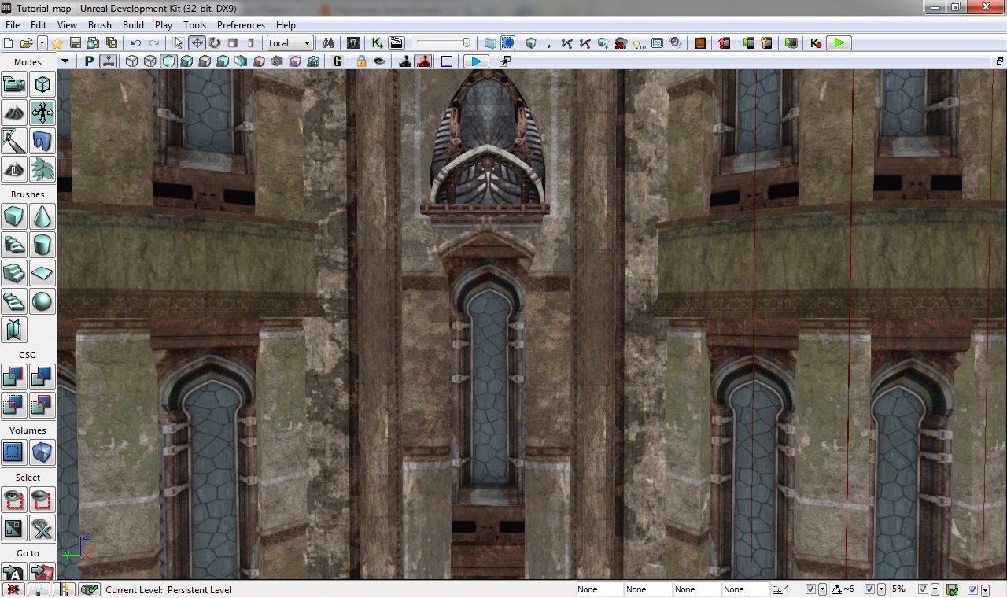Toggle drag grid snapping checkbox
The width and height of the screenshot is (1007, 598).
[x=810, y=589]
